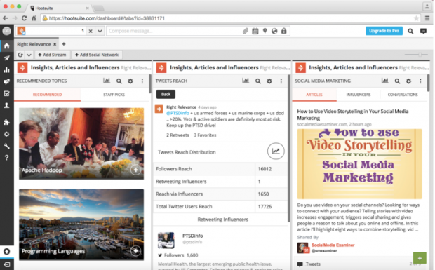Open the Publisher paper plane icon in sidebar
The height and width of the screenshot is (270, 435).
pyautogui.click(x=6, y=58)
